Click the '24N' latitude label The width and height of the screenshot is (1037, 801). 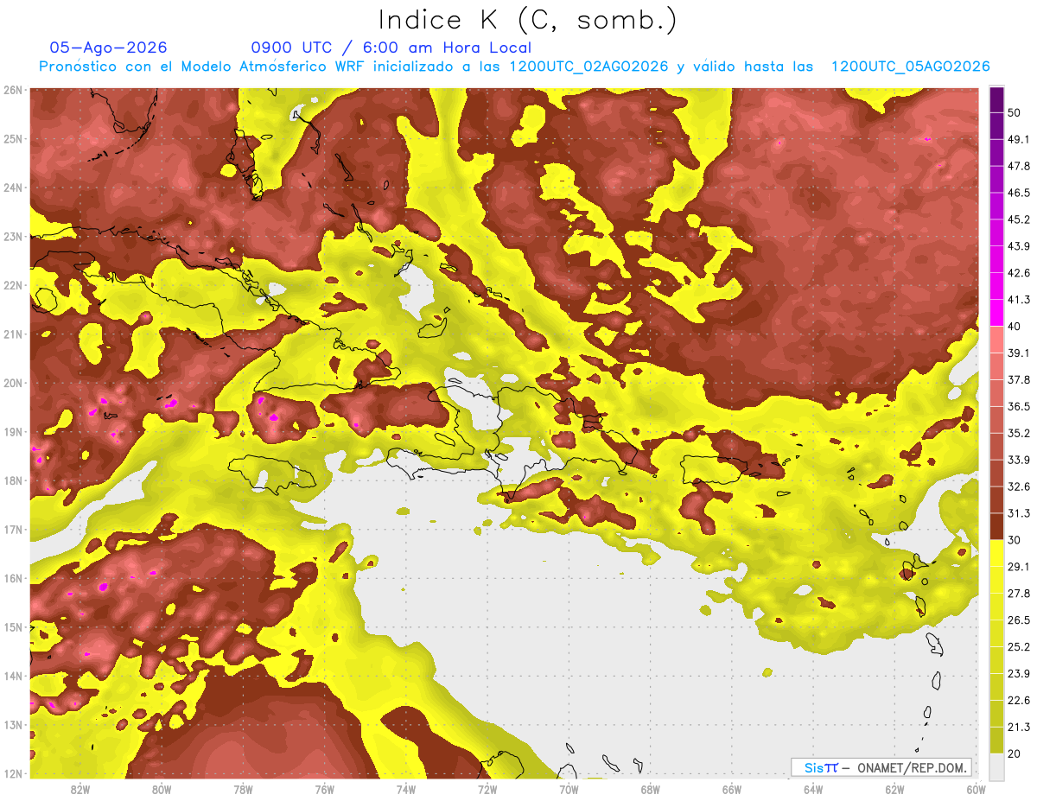pos(13,188)
